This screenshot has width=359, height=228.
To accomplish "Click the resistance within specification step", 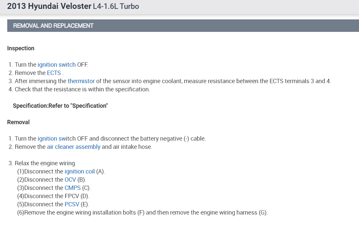I will tap(82, 89).
